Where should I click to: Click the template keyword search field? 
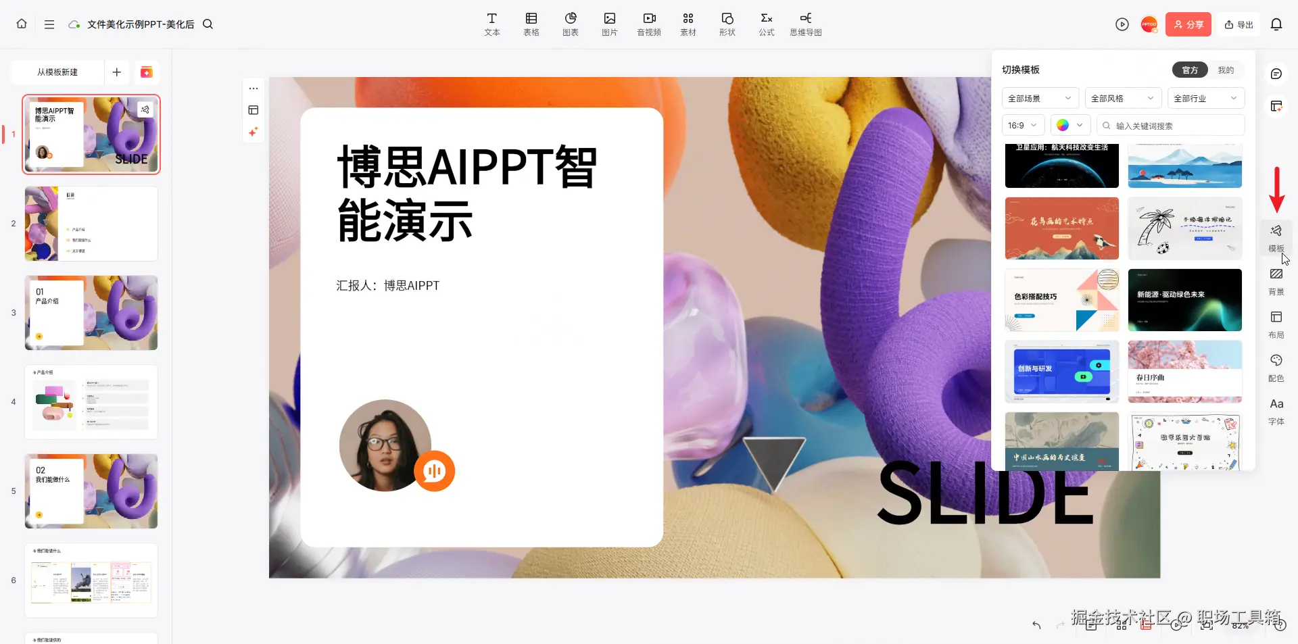1170,126
